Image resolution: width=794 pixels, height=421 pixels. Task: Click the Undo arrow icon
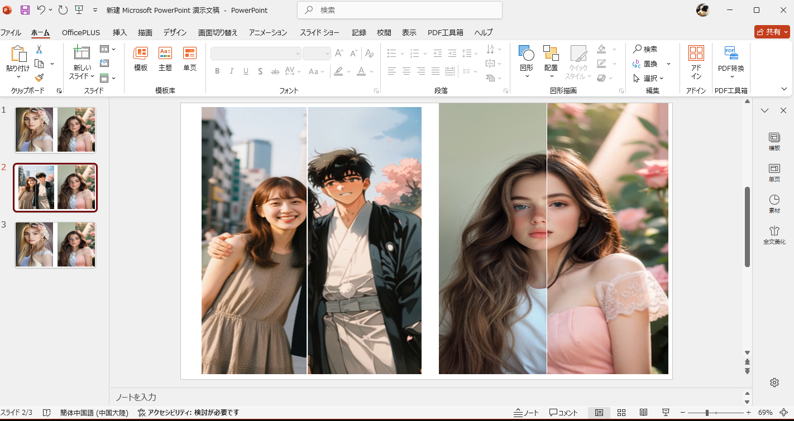[x=41, y=10]
